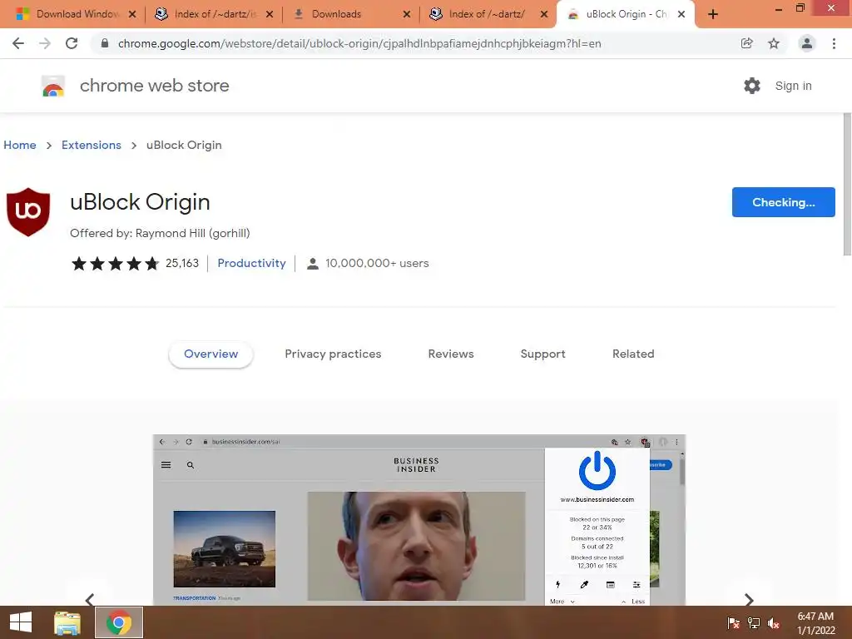Click the Offered by: Raymond Hill text
The height and width of the screenshot is (639, 852).
(x=160, y=233)
